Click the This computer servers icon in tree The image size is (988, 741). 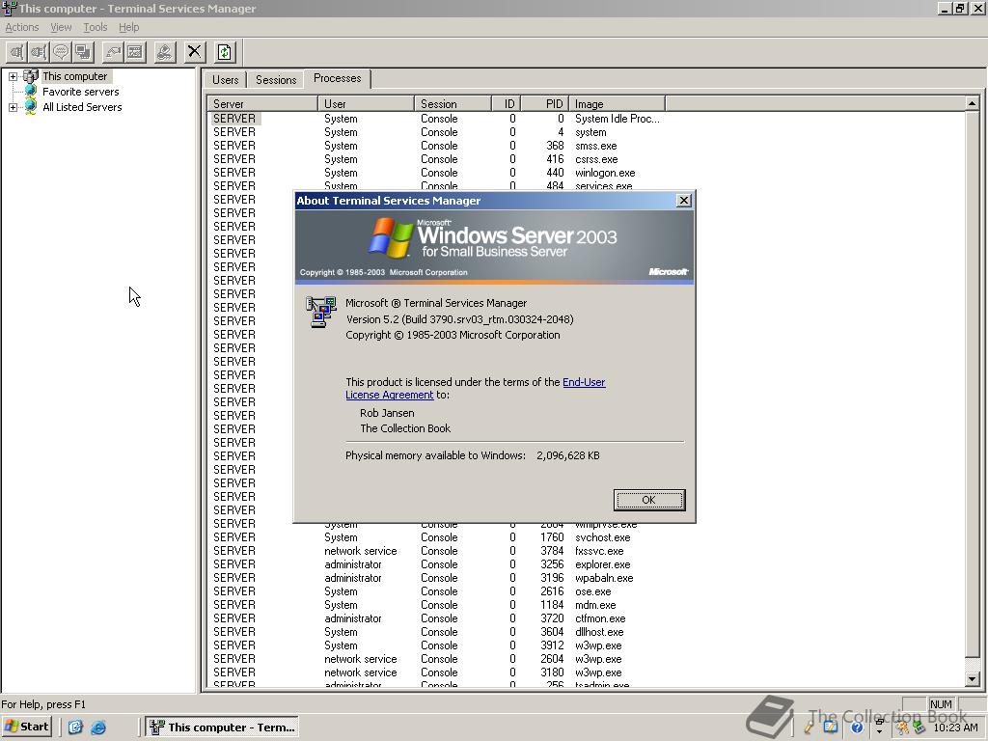pyautogui.click(x=30, y=76)
